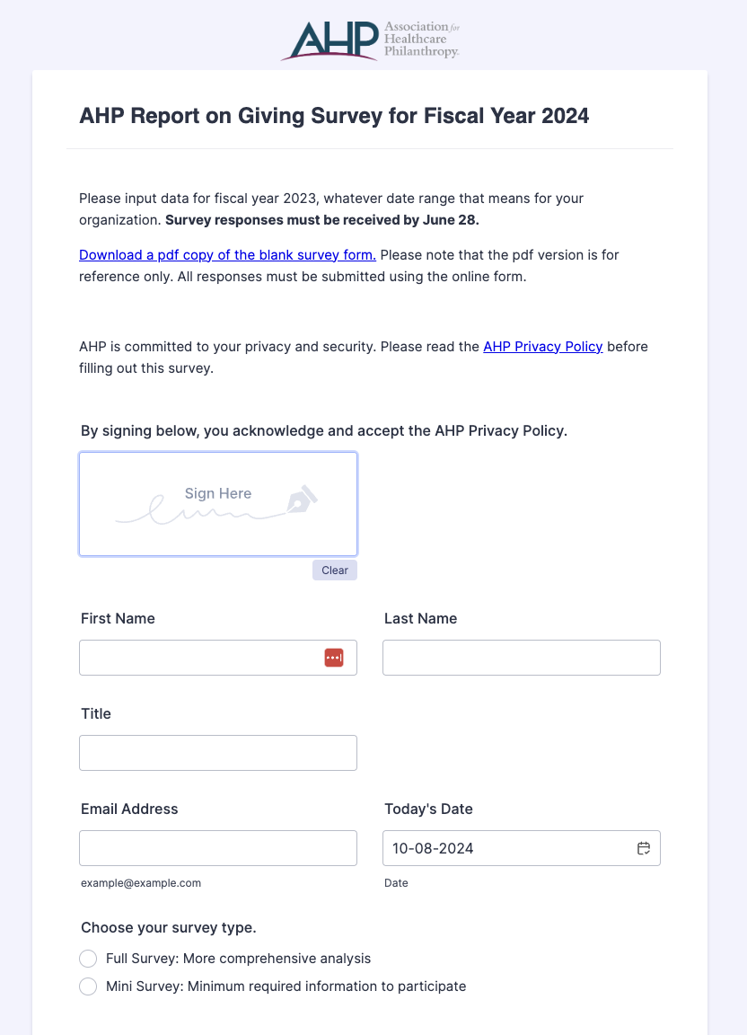This screenshot has height=1035, width=747.
Task: Click the red password manager icon
Action: click(x=334, y=658)
